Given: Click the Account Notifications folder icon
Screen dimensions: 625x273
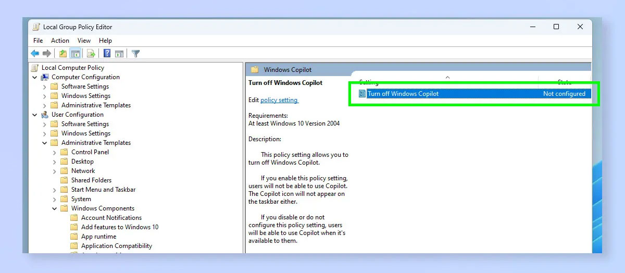Looking at the screenshot, I should (74, 218).
